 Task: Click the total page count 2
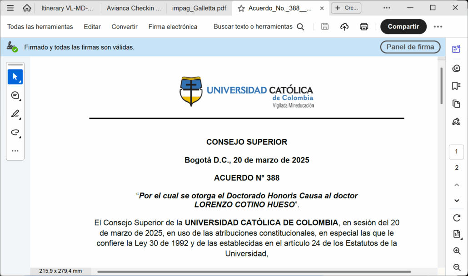pyautogui.click(x=457, y=168)
